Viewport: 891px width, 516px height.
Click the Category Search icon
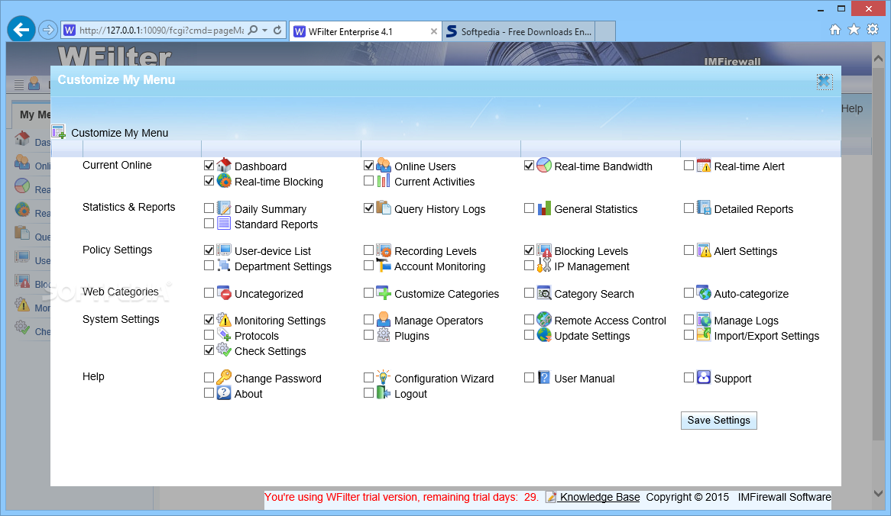[x=544, y=292]
